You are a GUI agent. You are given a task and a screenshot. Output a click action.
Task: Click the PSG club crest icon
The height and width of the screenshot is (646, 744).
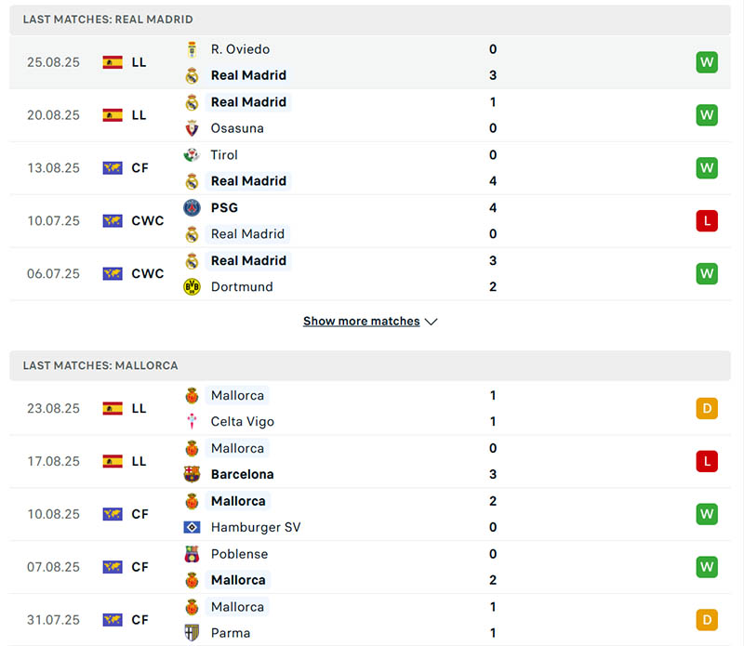pos(193,208)
